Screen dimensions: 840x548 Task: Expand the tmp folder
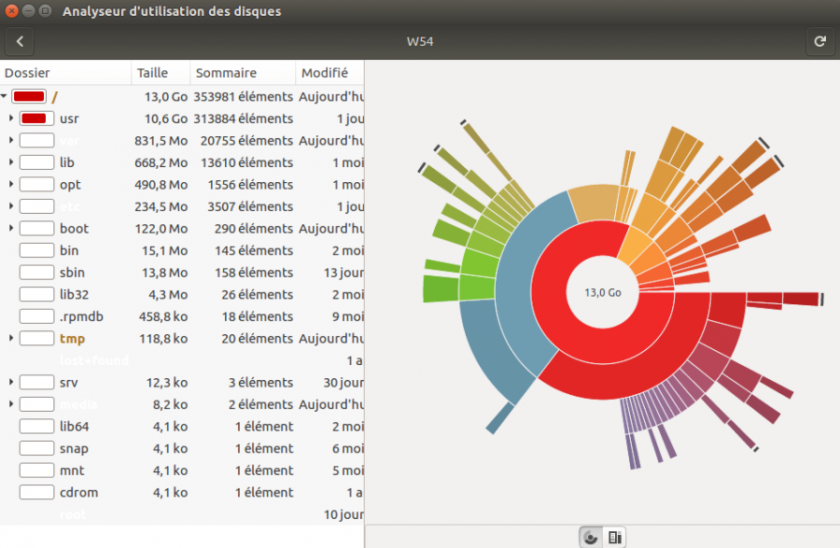(11, 339)
